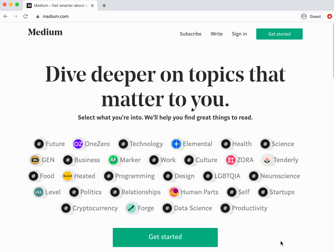Select the Self hashtag icon

pos(231,192)
